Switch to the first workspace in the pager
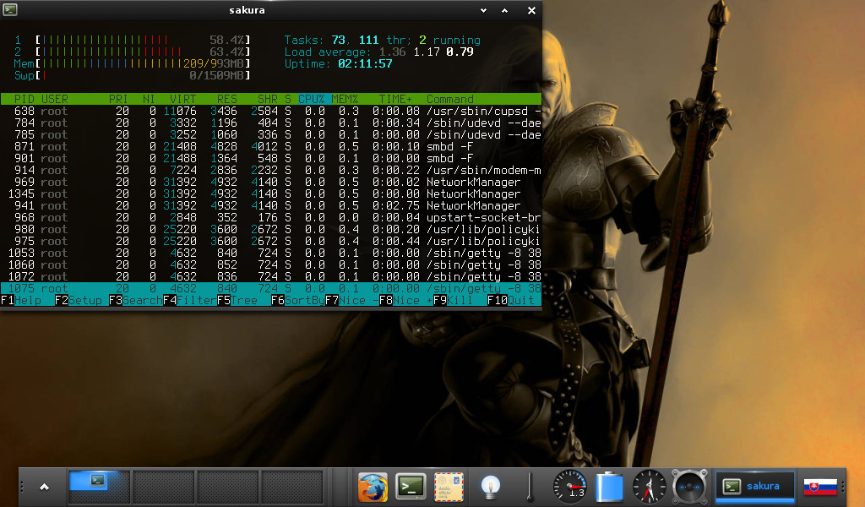Viewport: 865px width, 507px height. click(100, 487)
